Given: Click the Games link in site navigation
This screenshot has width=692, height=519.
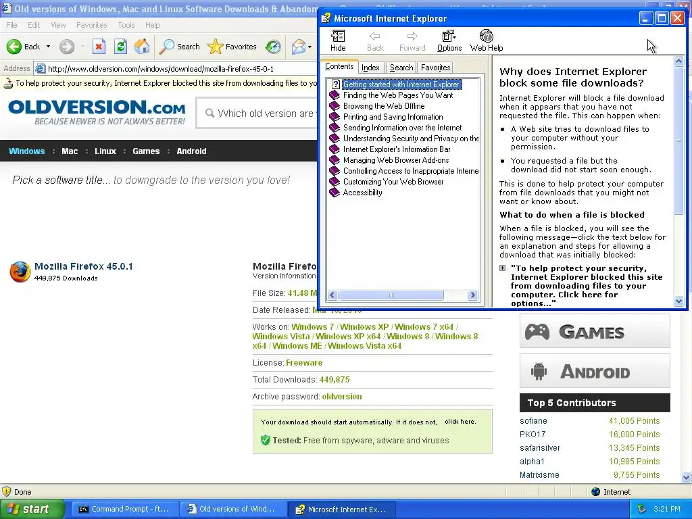Looking at the screenshot, I should pyautogui.click(x=146, y=151).
